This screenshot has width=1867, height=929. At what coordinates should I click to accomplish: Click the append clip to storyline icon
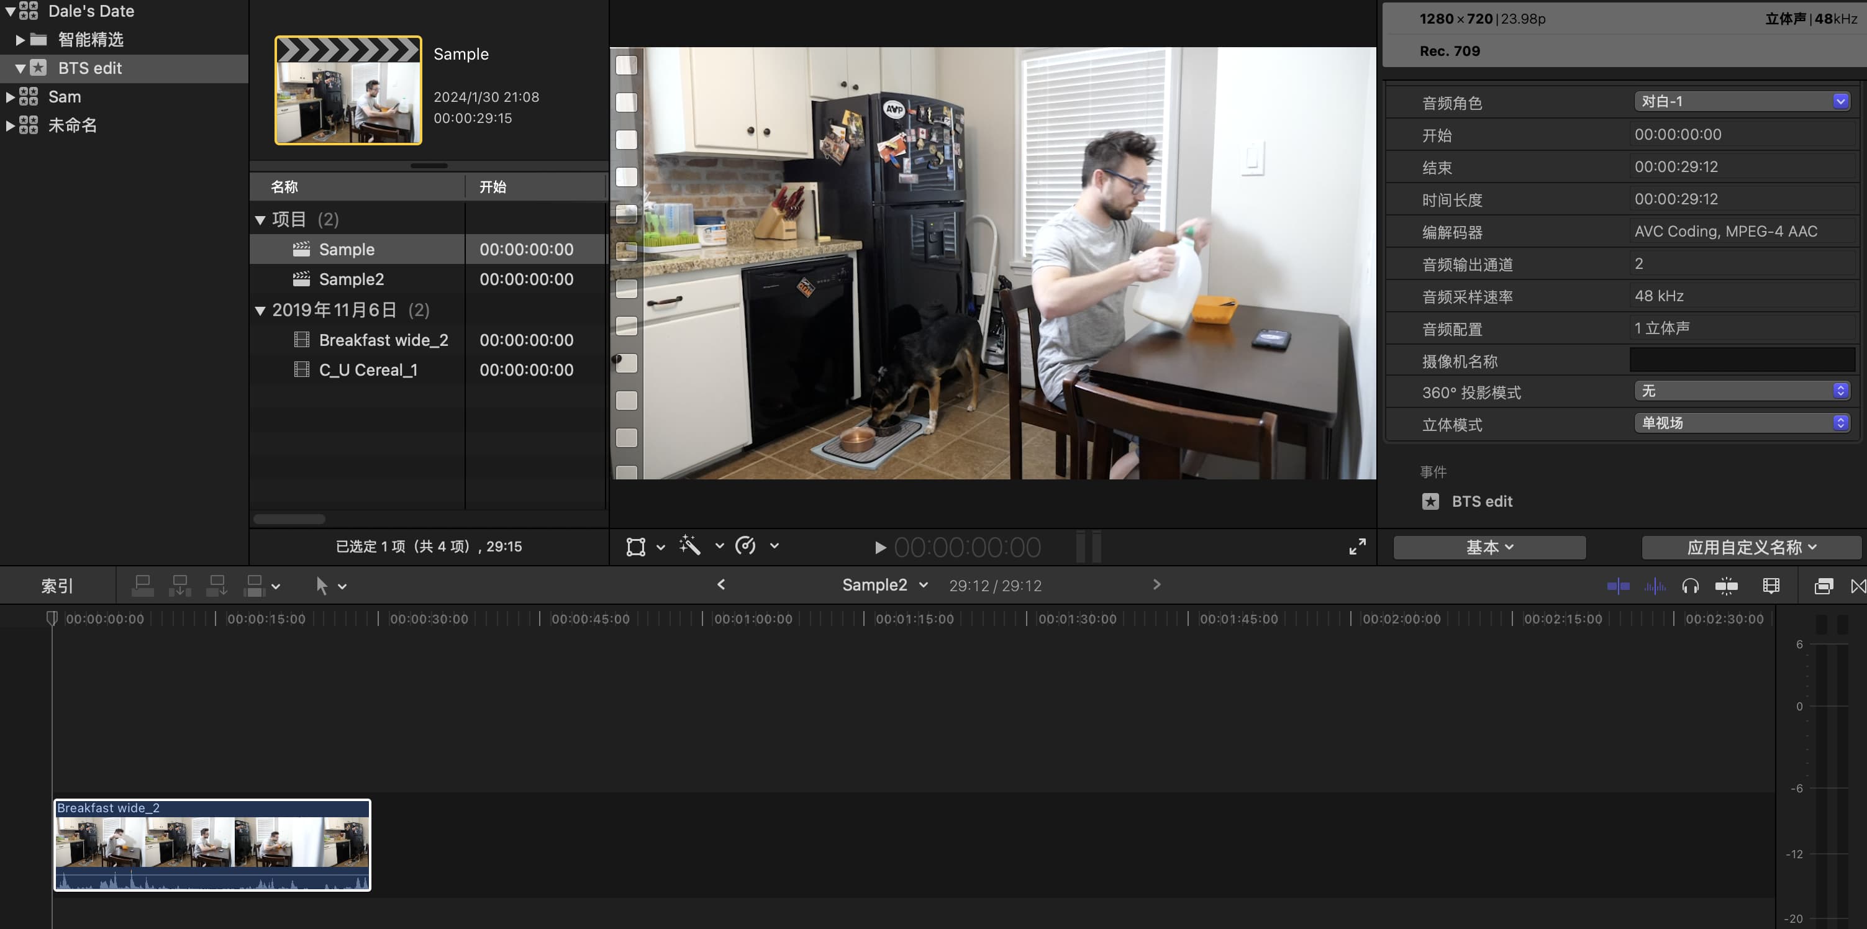(216, 586)
